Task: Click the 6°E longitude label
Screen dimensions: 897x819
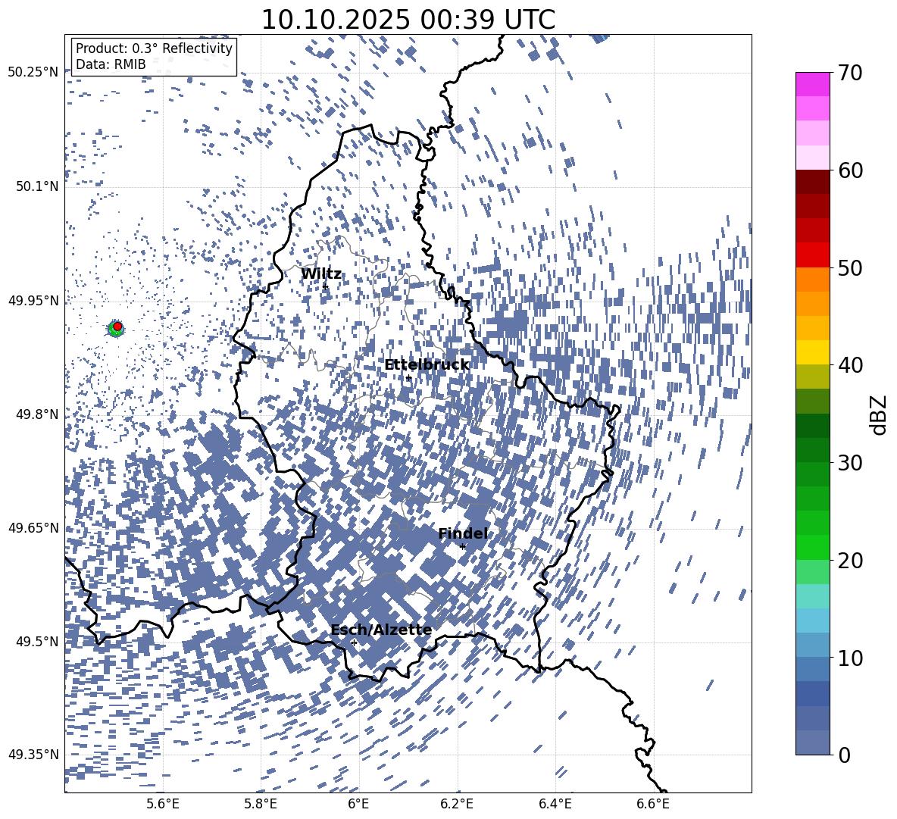Action: pyautogui.click(x=358, y=804)
